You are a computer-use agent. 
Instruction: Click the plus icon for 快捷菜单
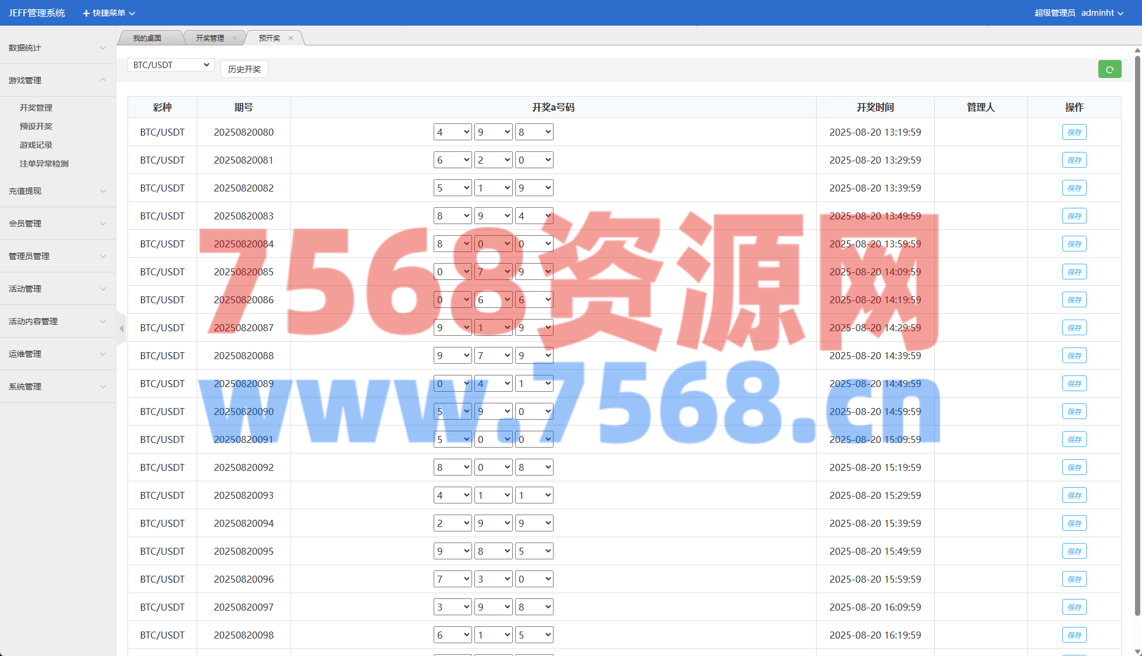(x=86, y=13)
